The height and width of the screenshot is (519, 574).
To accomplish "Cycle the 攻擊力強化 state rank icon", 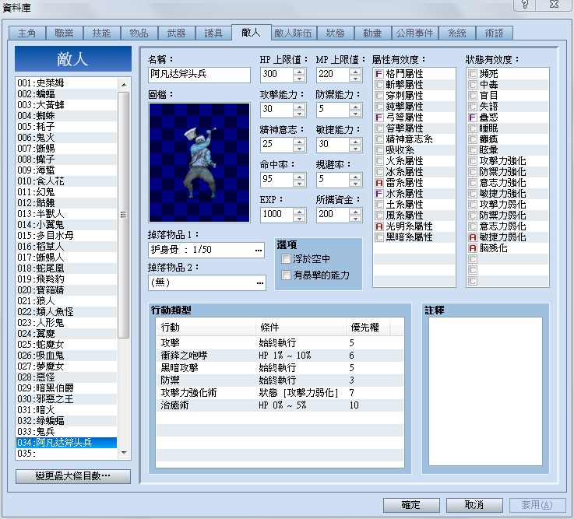I will click(x=473, y=161).
